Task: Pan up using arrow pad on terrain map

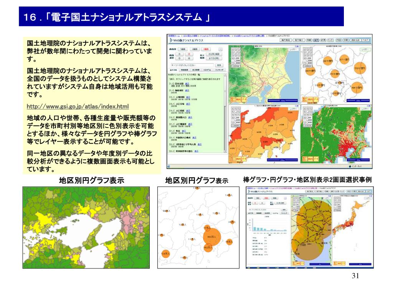Action: point(236,49)
